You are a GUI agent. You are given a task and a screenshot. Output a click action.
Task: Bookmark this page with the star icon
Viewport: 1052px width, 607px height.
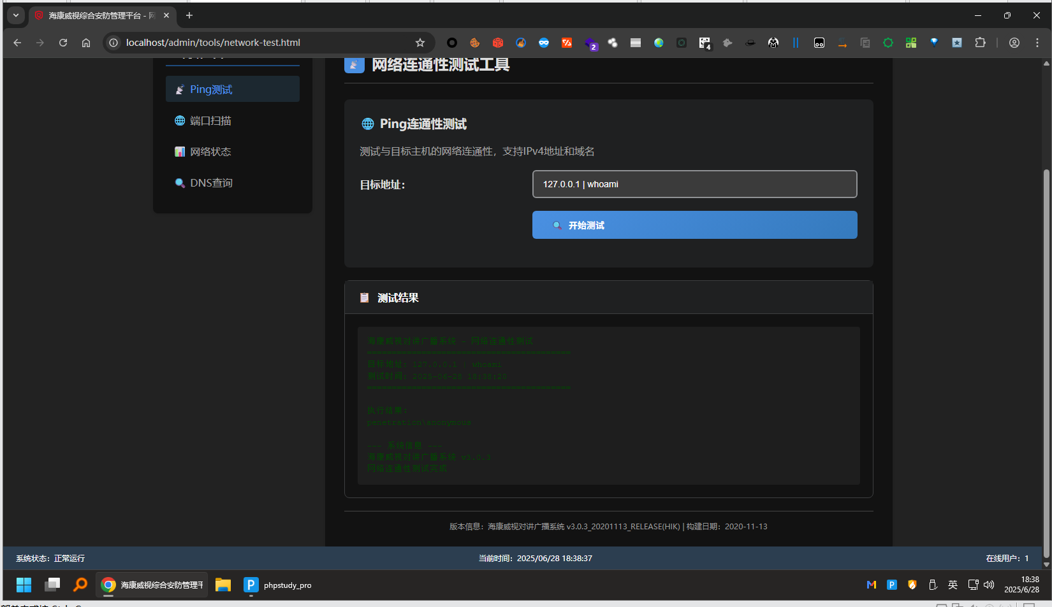tap(420, 43)
